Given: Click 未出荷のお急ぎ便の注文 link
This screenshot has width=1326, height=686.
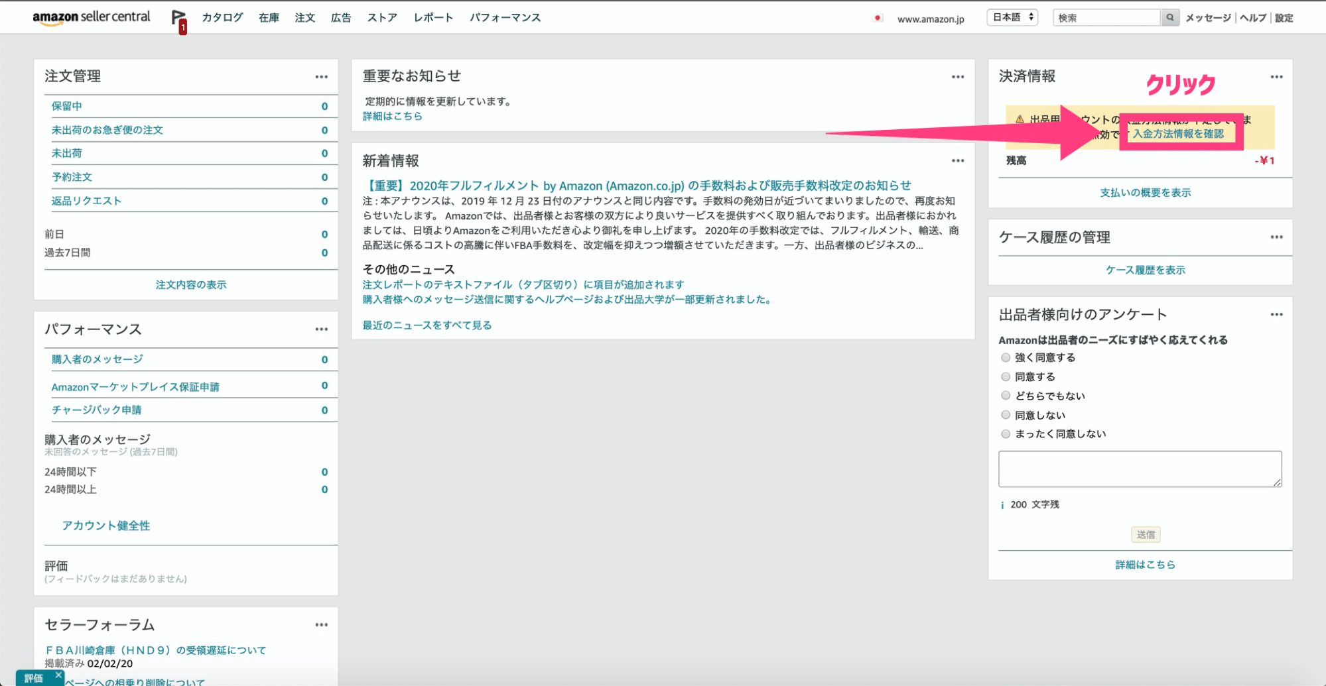Looking at the screenshot, I should coord(107,130).
